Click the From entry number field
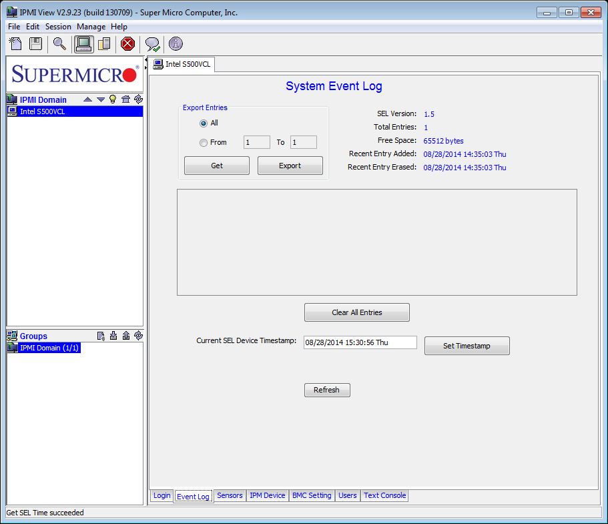 click(x=257, y=142)
